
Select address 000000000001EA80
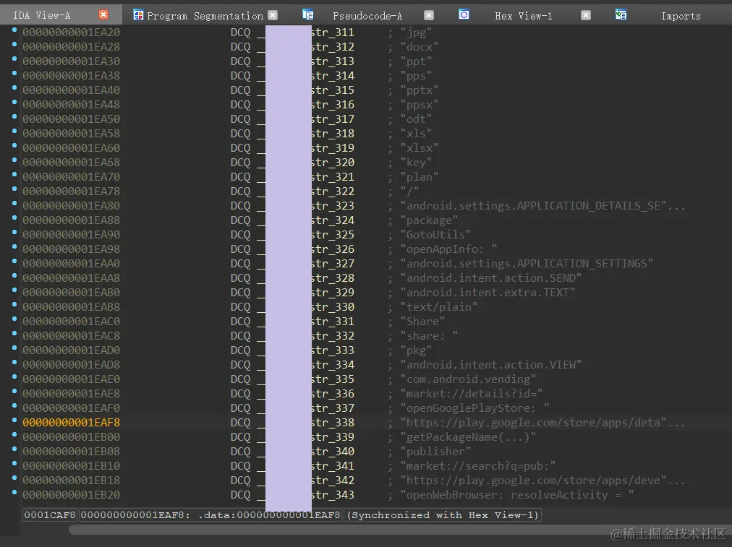click(72, 206)
